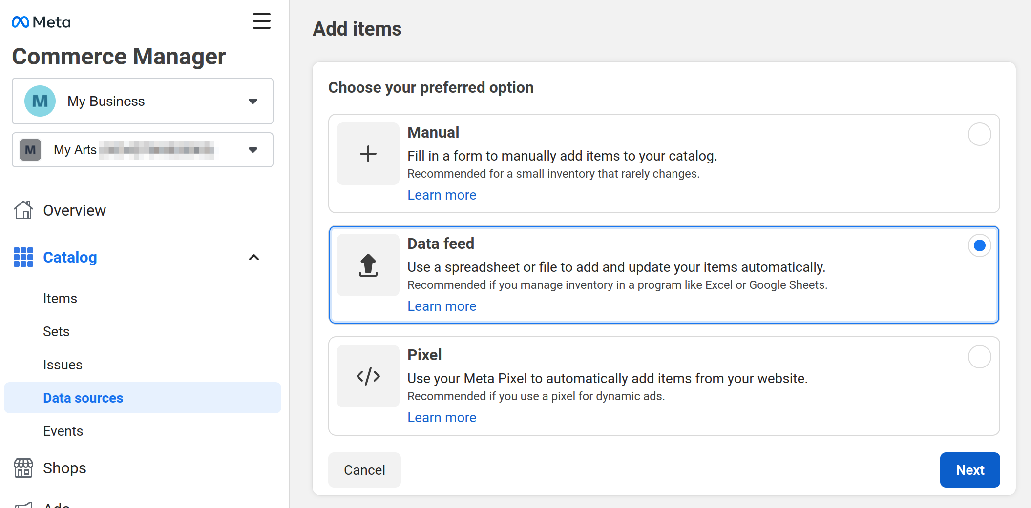Click Learn more under Manual
This screenshot has height=508, width=1031.
click(x=442, y=195)
